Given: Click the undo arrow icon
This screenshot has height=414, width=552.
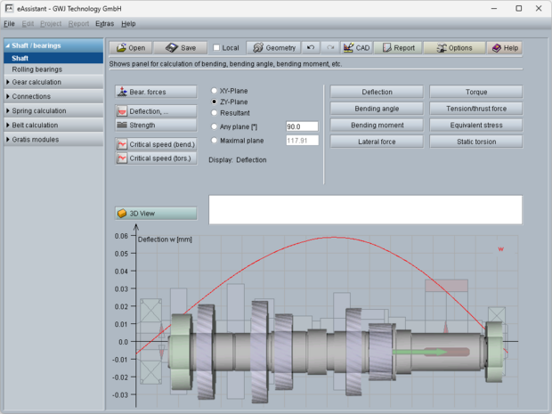Looking at the screenshot, I should point(310,48).
